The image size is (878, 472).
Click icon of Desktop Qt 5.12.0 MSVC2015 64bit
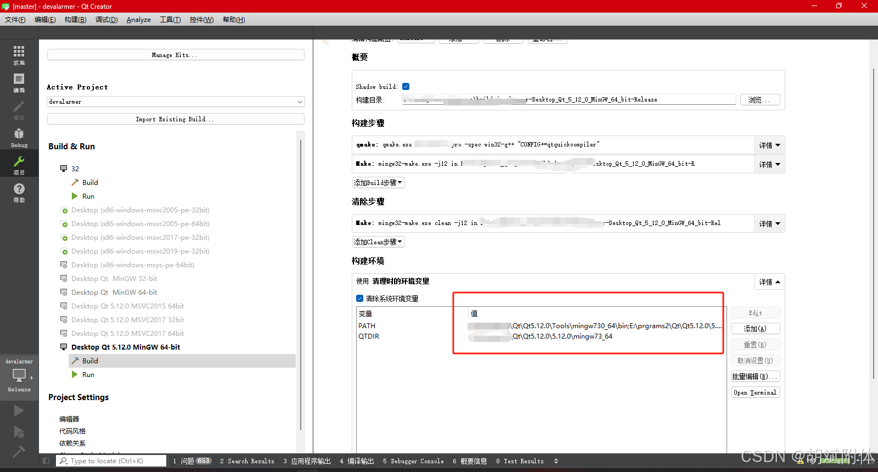point(64,306)
